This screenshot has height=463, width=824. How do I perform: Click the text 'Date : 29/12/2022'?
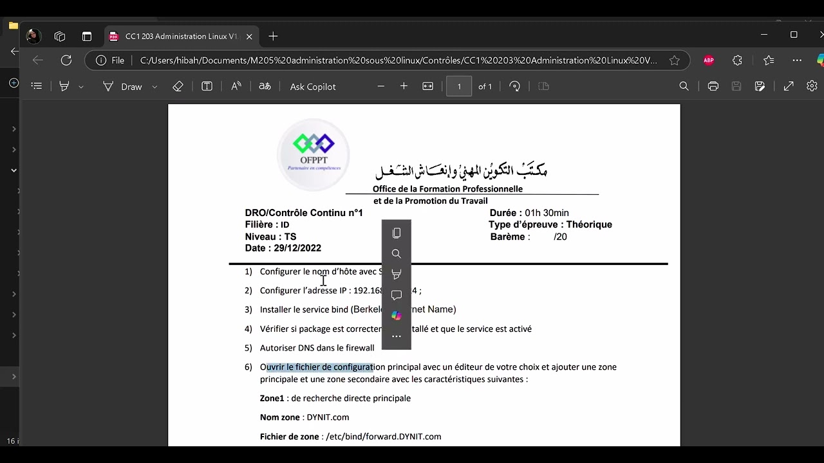(x=283, y=248)
